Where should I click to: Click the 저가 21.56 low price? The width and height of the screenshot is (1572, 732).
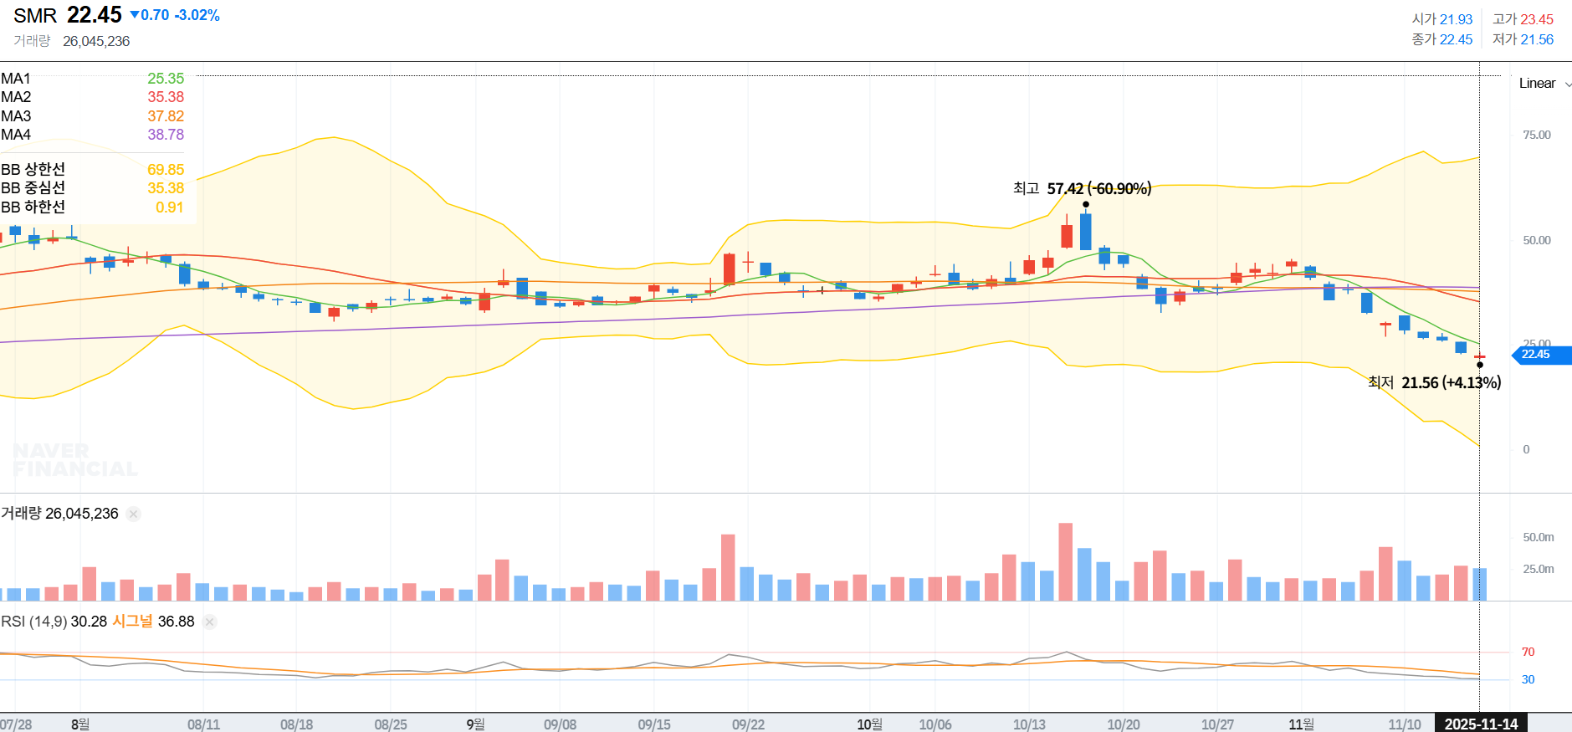(x=1523, y=39)
